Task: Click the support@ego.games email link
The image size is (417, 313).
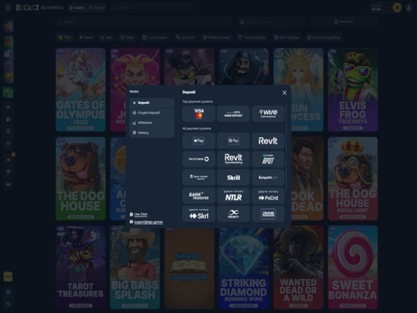Action: point(148,221)
